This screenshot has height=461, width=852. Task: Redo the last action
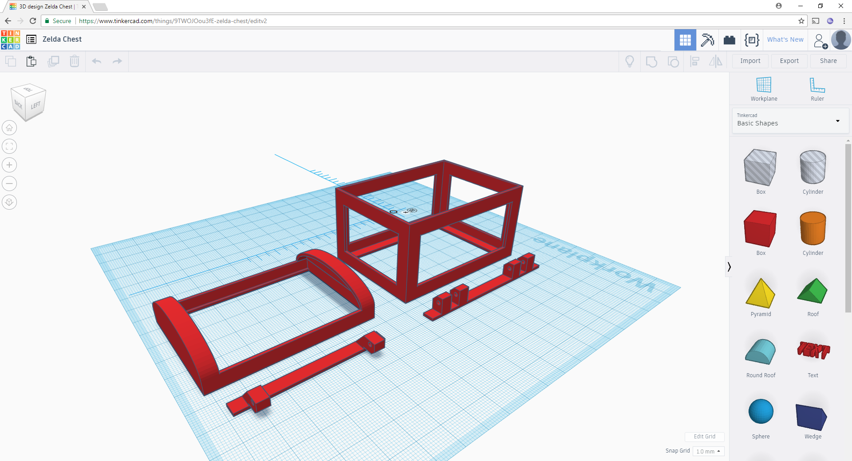point(117,61)
